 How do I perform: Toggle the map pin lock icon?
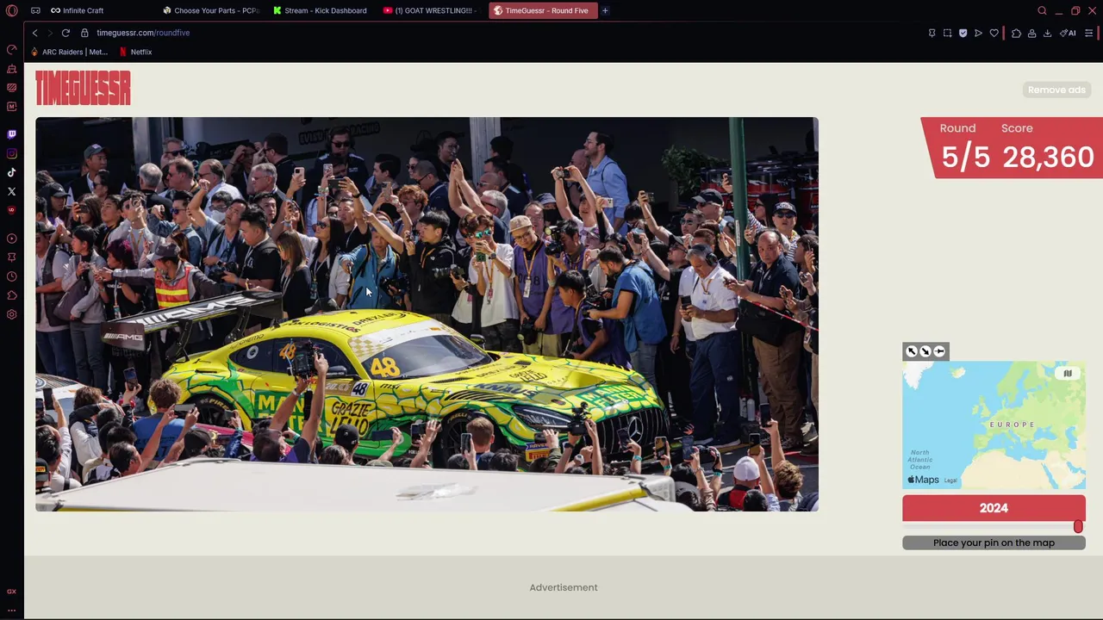pyautogui.click(x=939, y=350)
